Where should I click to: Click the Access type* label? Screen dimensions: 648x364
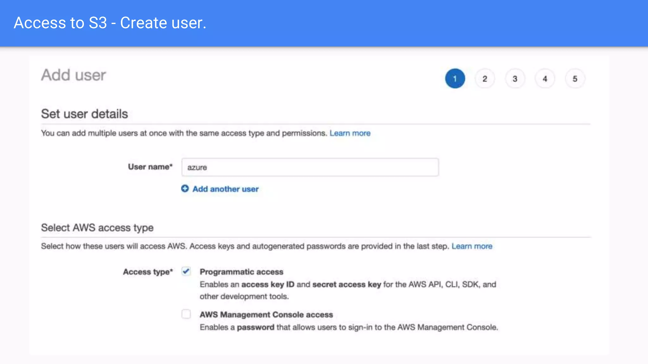148,272
